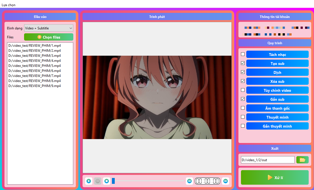The image size is (314, 190).
Task: Click the fast-forward button beside the timecode
Action: 225,181
